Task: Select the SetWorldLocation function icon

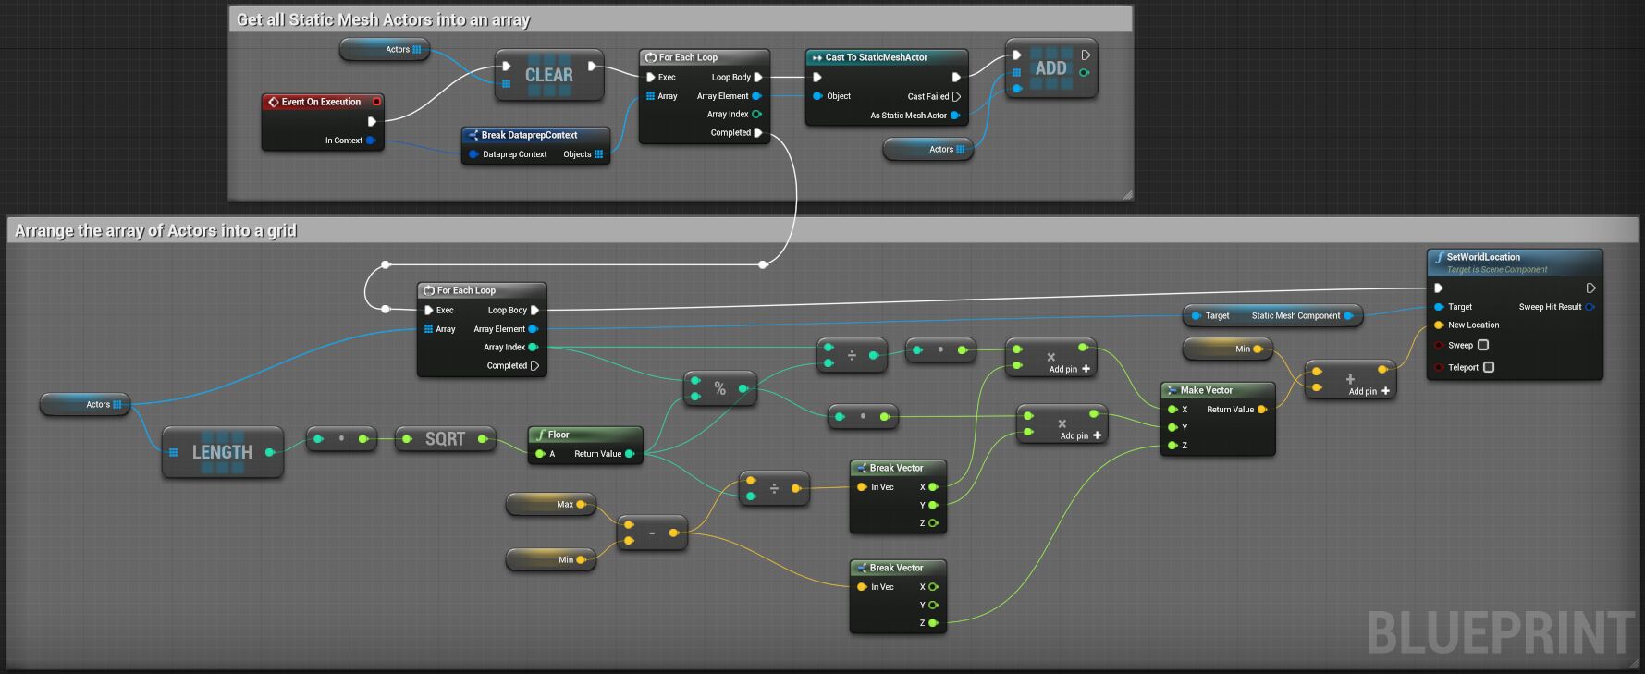Action: [x=1439, y=258]
